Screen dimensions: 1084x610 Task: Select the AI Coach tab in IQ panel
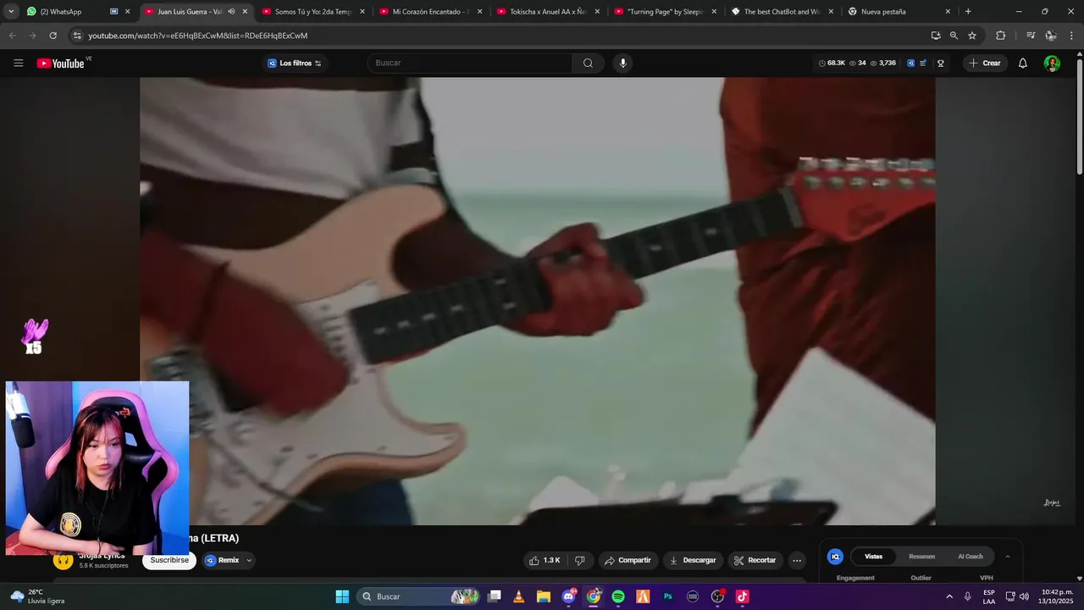coord(971,557)
